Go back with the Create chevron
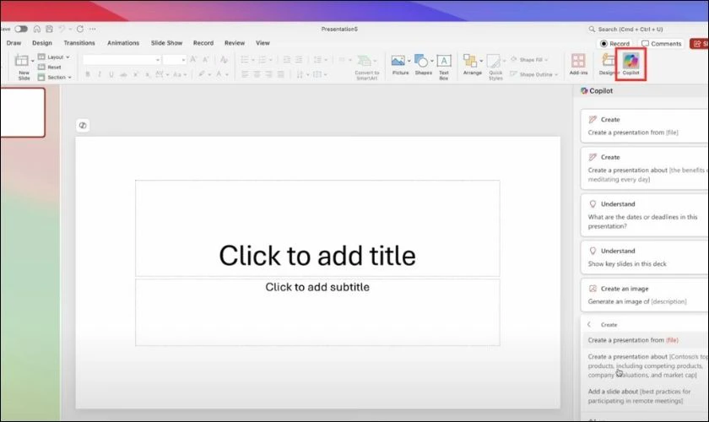Viewport: 709px width, 422px height. 589,324
